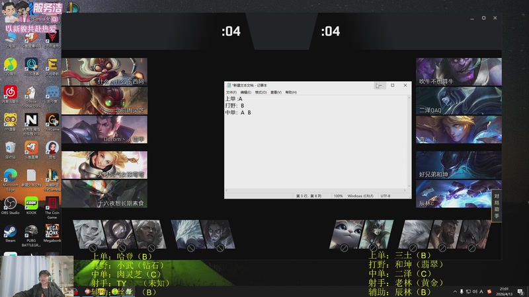Open the 格式(O) menu in Notepad

(261, 92)
